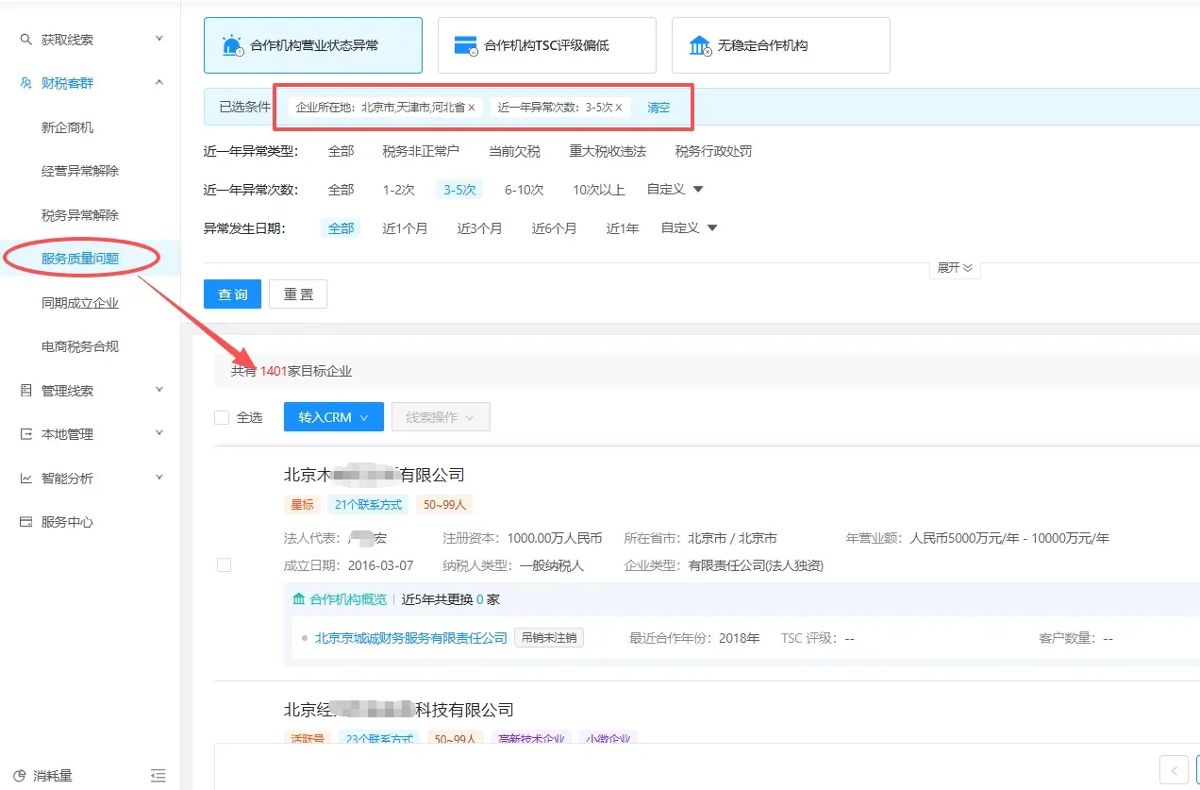This screenshot has height=790, width=1200.
Task: Open 自定义 dropdown for 异常发生日期
Action: coord(690,228)
